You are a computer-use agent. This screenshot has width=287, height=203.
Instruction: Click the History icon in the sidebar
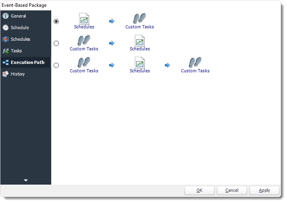pos(6,74)
